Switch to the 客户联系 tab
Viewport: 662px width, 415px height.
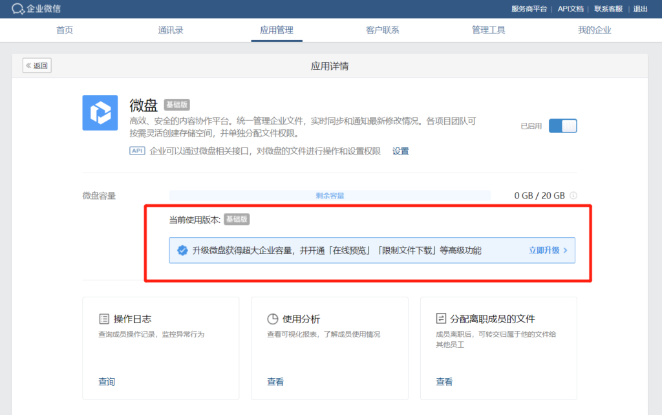[x=383, y=30]
